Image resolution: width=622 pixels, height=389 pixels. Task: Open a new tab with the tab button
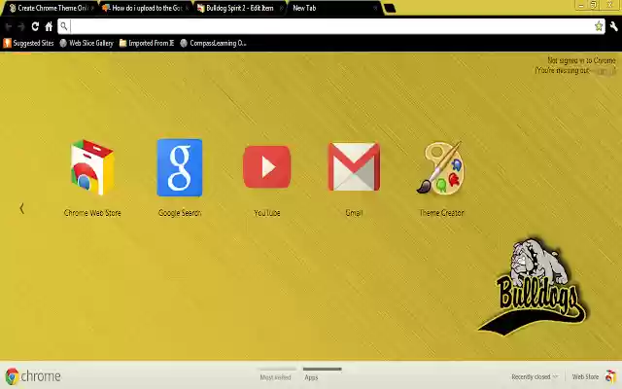(390, 8)
